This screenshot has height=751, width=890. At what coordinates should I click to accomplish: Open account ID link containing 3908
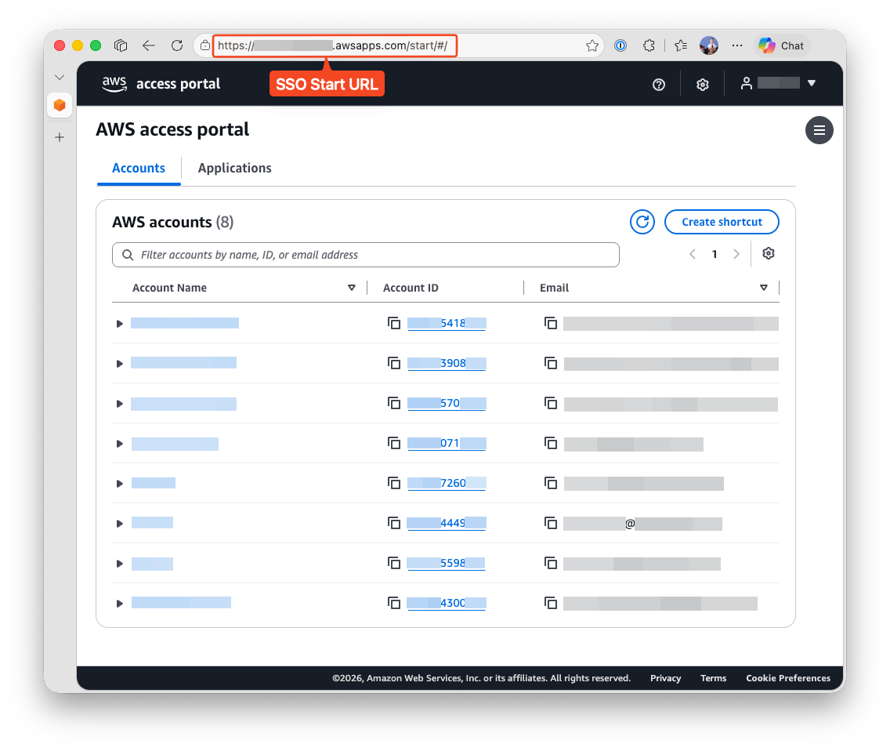447,363
